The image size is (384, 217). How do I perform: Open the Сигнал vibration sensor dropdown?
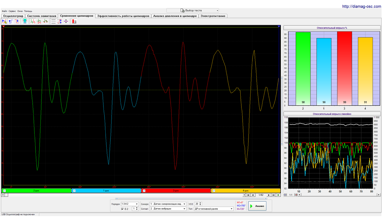(x=168, y=209)
